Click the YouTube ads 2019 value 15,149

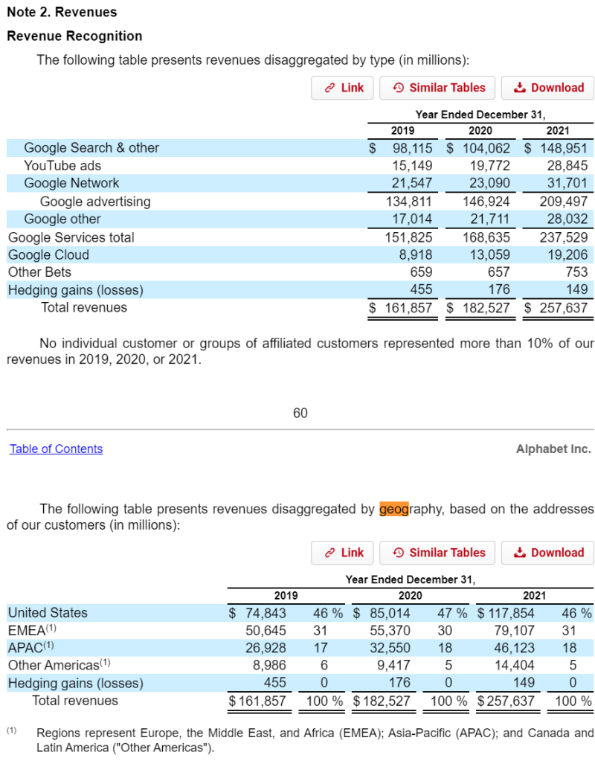[x=412, y=166]
